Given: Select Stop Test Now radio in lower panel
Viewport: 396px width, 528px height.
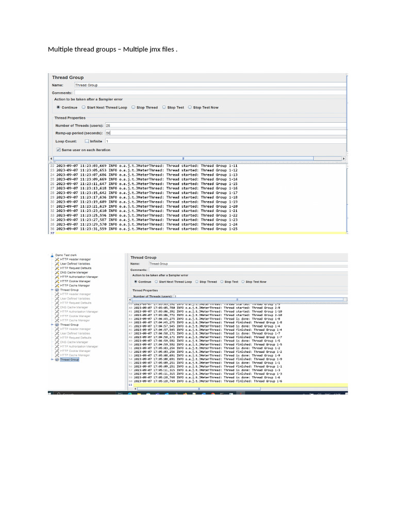Looking at the screenshot, I should point(243,282).
